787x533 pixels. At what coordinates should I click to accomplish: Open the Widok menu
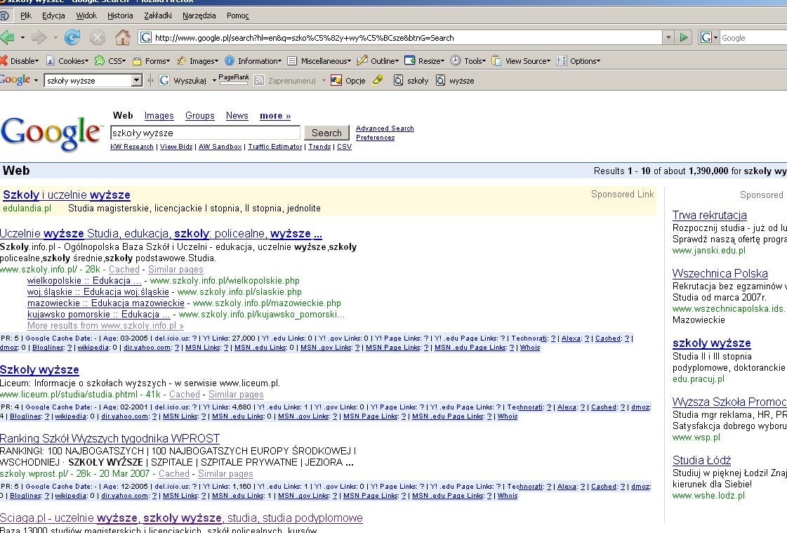pyautogui.click(x=86, y=15)
